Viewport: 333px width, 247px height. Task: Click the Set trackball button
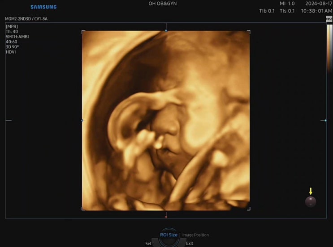click(148, 243)
